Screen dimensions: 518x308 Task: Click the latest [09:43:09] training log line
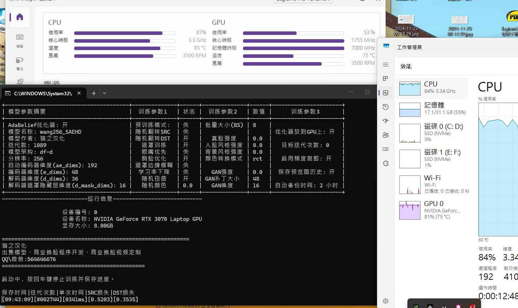click(70, 299)
